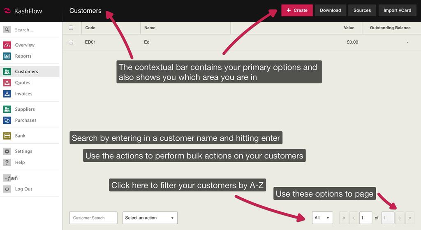The image size is (421, 230).
Task: Click into the Customer Search field
Action: 93,218
